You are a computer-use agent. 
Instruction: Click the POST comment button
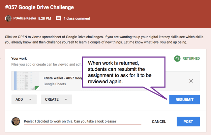188,121
